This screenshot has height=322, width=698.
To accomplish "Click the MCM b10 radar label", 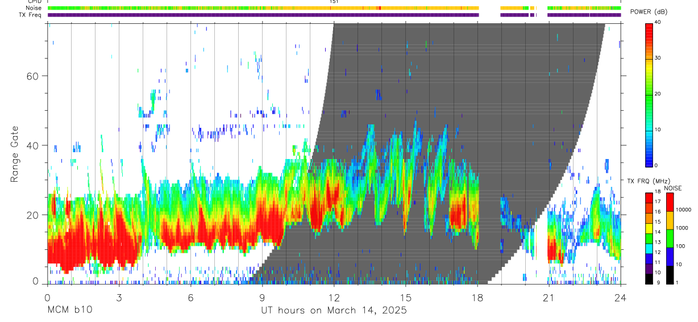I will [x=70, y=311].
